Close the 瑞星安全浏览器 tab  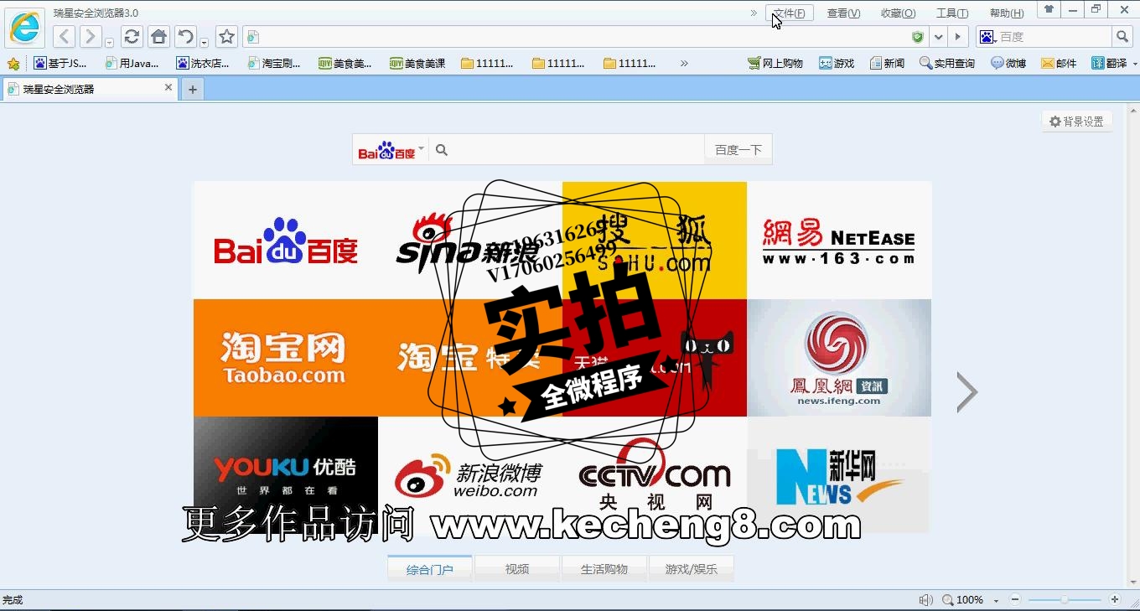tap(168, 88)
